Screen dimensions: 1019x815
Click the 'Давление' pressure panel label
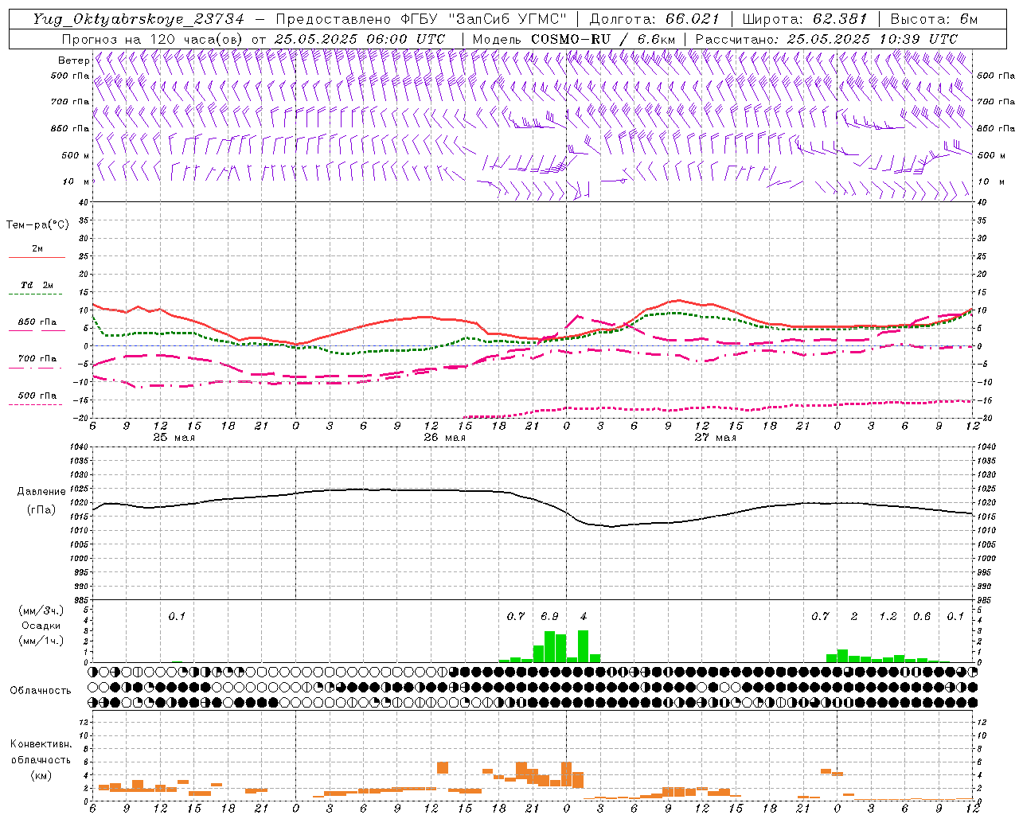40,492
